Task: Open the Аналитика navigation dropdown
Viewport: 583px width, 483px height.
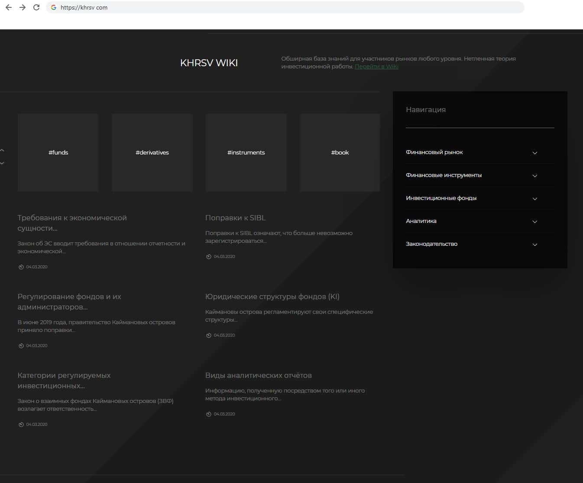Action: coord(534,222)
